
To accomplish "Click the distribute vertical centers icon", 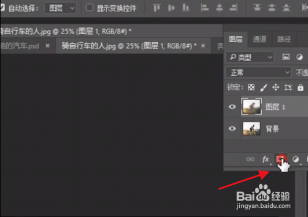I will [x=272, y=8].
